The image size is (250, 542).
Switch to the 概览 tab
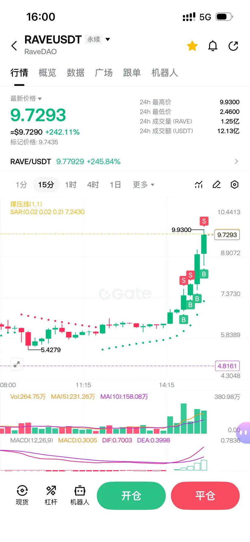tap(47, 73)
